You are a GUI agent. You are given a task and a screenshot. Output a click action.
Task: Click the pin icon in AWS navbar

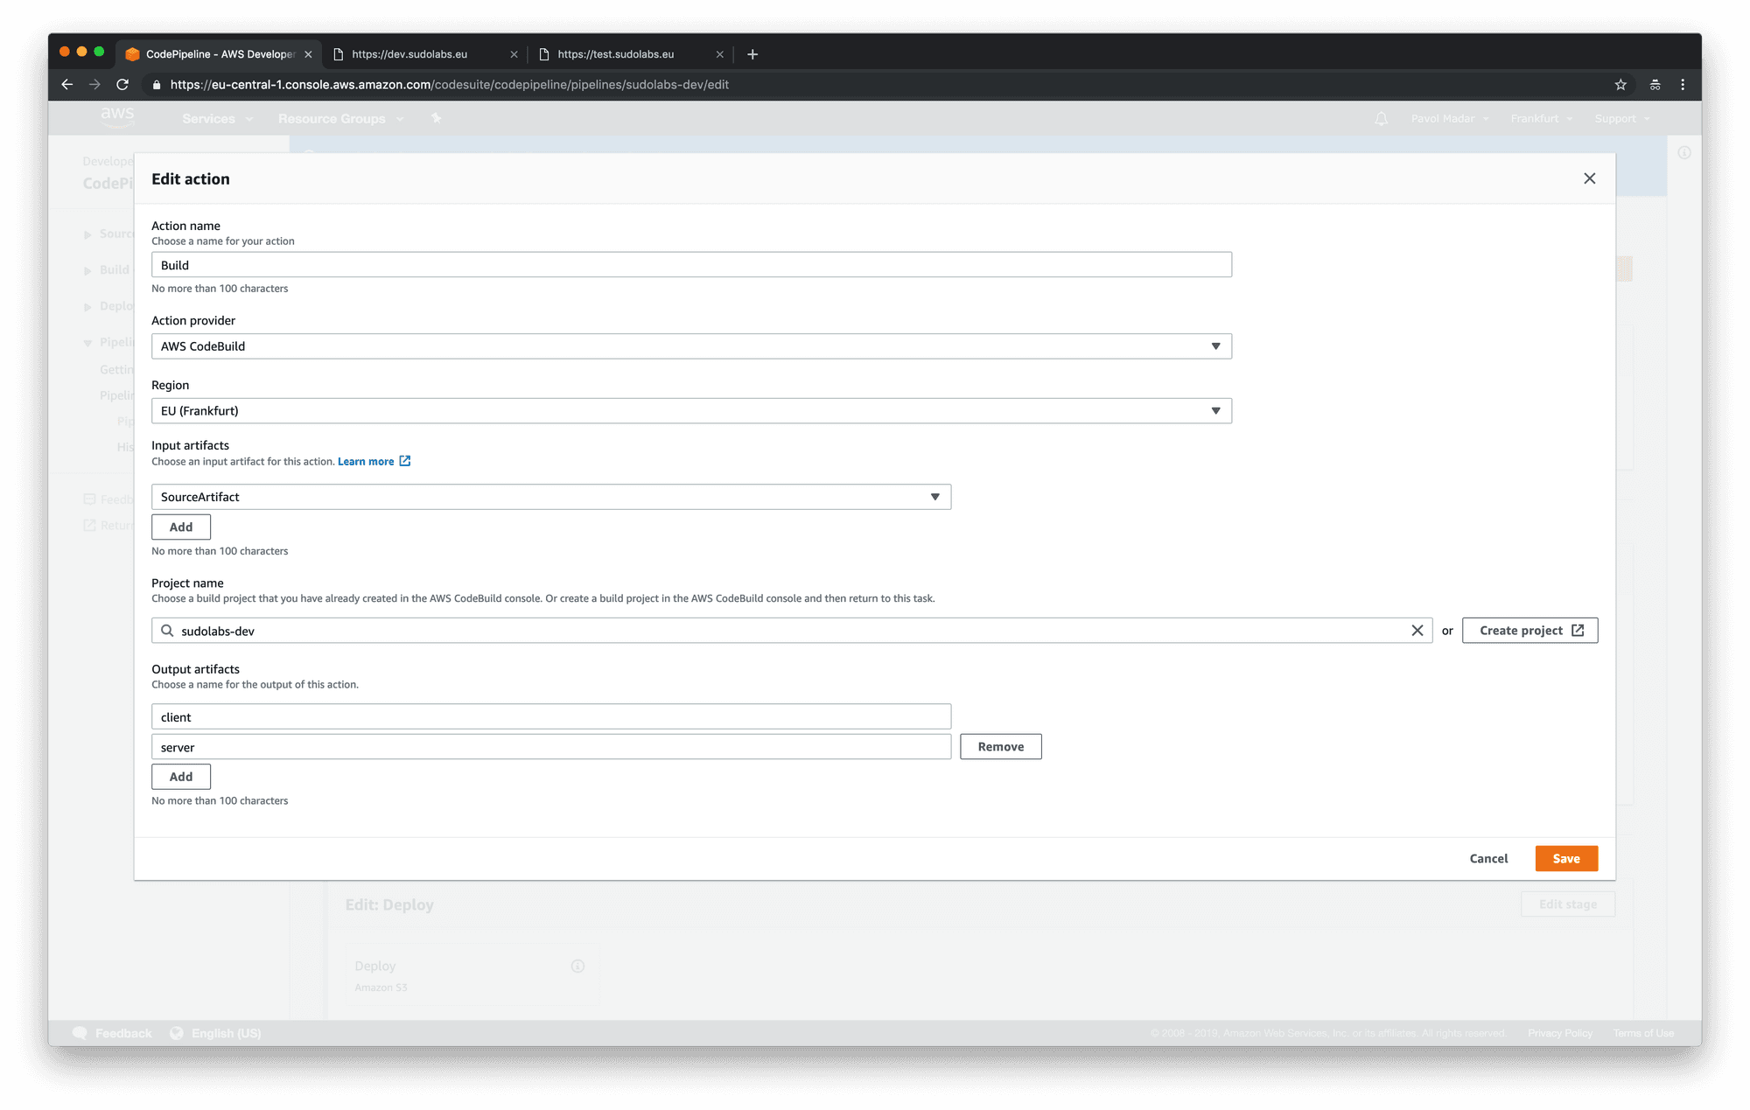(x=436, y=118)
